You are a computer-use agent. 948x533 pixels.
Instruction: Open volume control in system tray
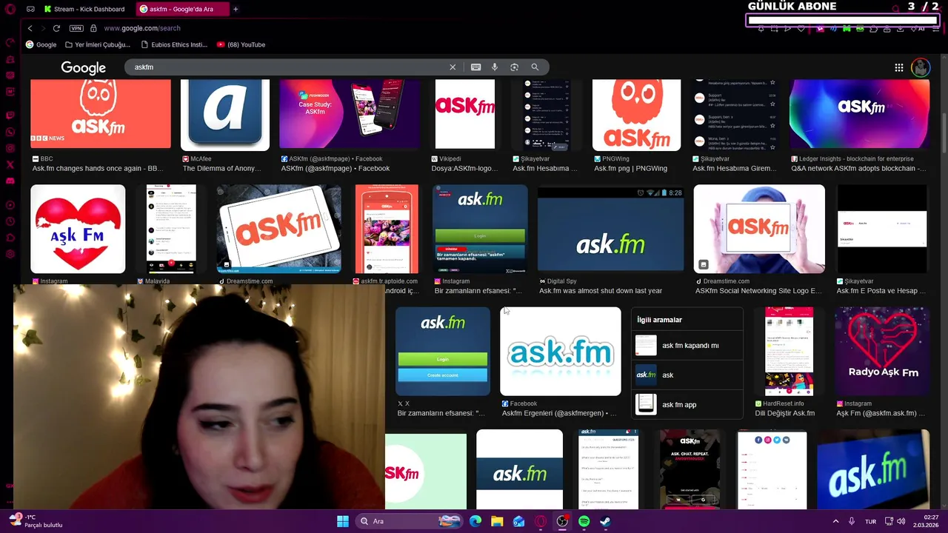click(x=901, y=521)
